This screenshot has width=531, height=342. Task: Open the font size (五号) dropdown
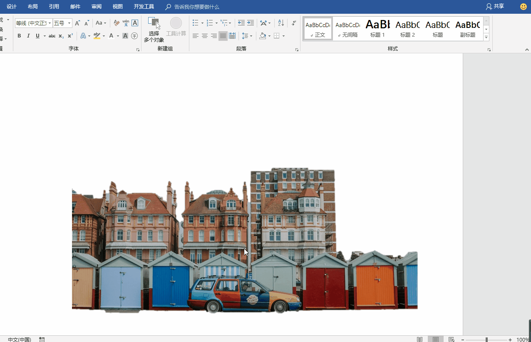pyautogui.click(x=69, y=23)
